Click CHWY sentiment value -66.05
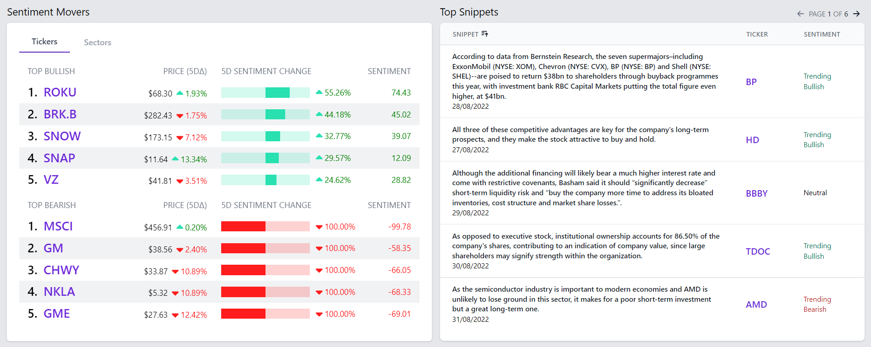This screenshot has height=347, width=871. 399,270
